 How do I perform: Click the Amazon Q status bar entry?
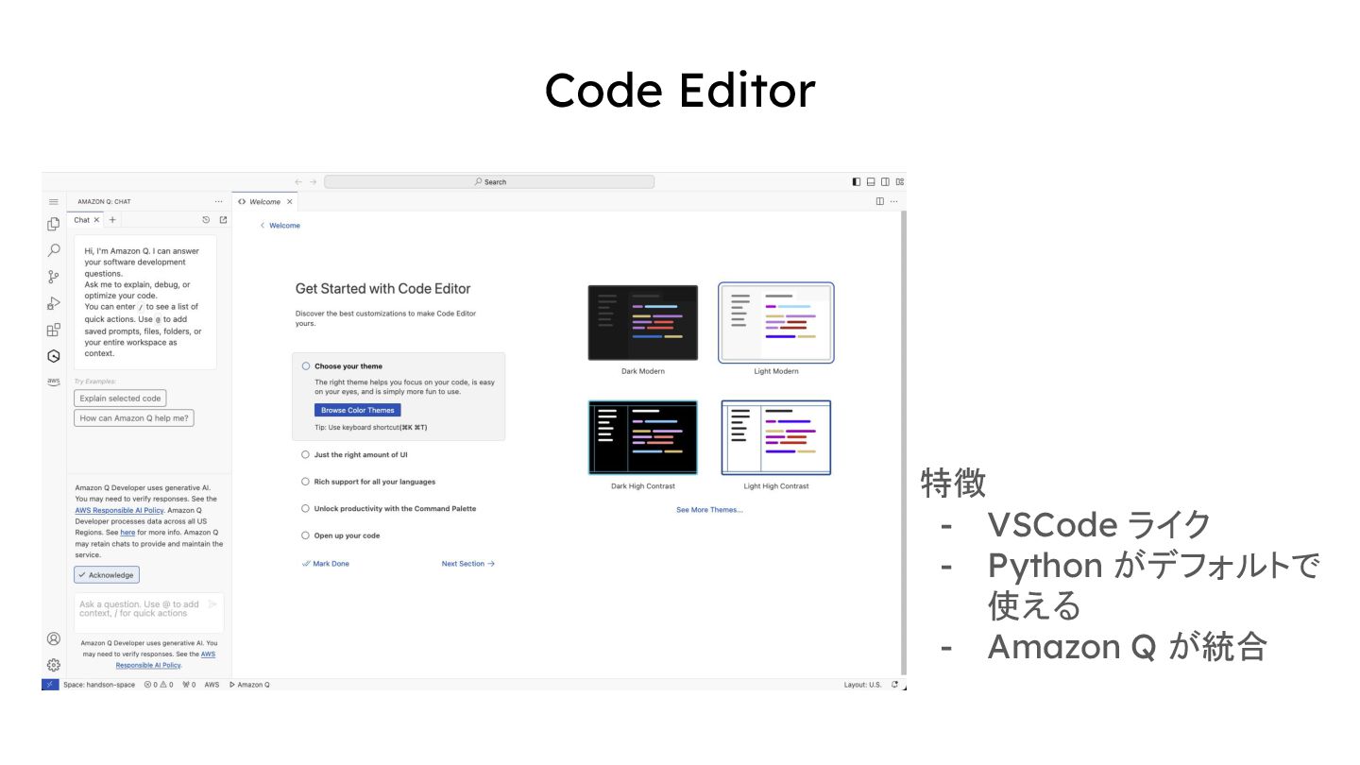point(249,685)
